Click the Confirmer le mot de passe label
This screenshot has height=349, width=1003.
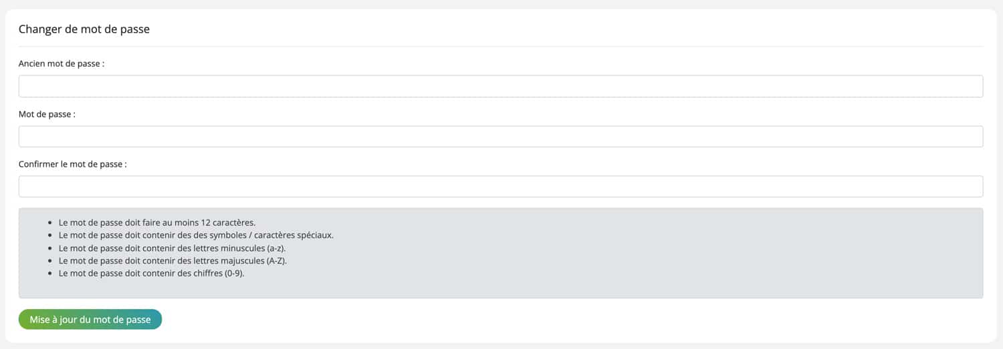(x=73, y=163)
